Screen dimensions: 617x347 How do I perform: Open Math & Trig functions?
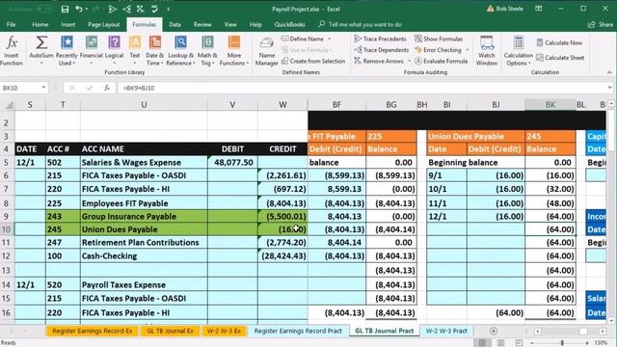[x=207, y=51]
